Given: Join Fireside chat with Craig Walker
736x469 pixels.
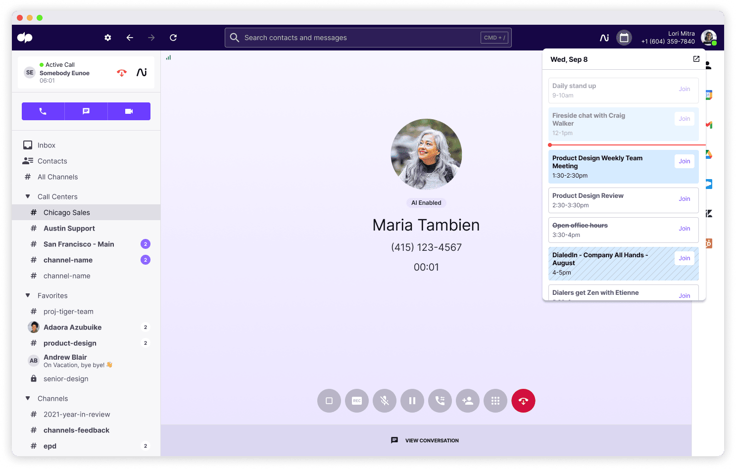Looking at the screenshot, I should pyautogui.click(x=685, y=119).
